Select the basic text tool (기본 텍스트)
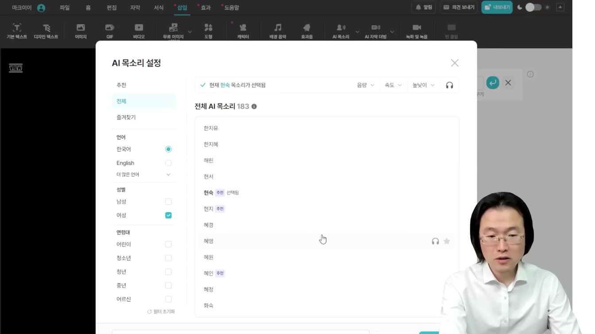This screenshot has width=595, height=334. (17, 31)
